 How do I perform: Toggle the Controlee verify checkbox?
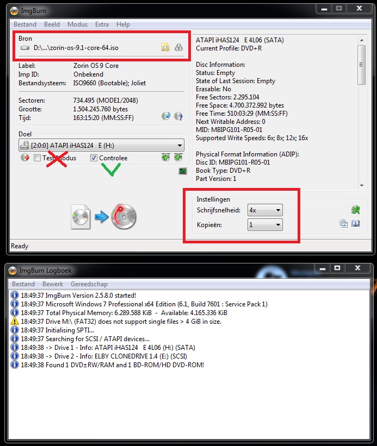(x=94, y=158)
